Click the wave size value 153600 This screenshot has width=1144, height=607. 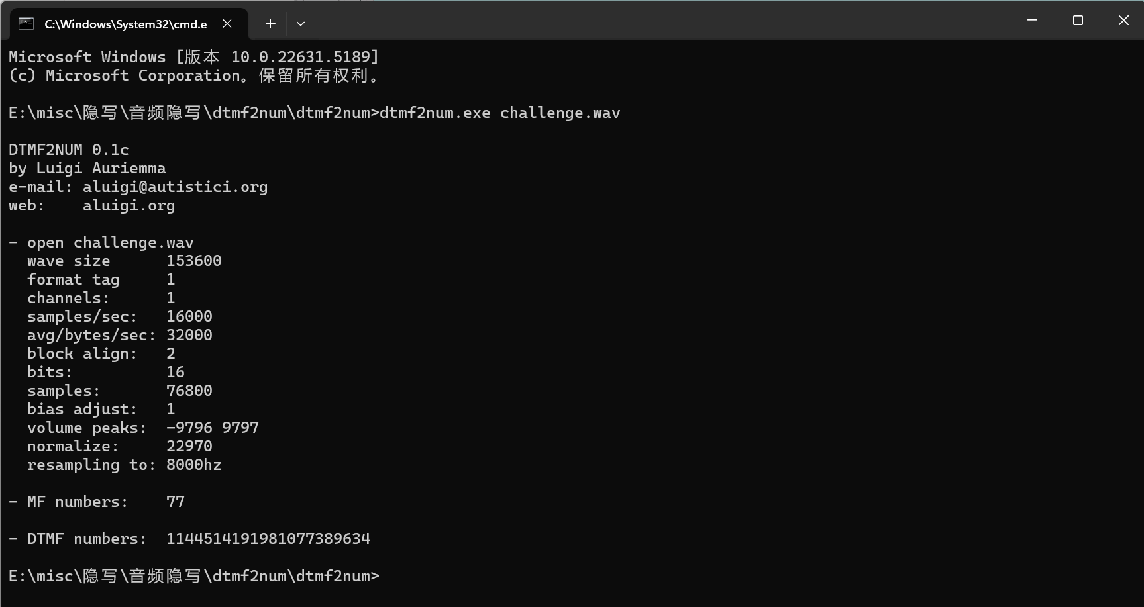point(194,261)
